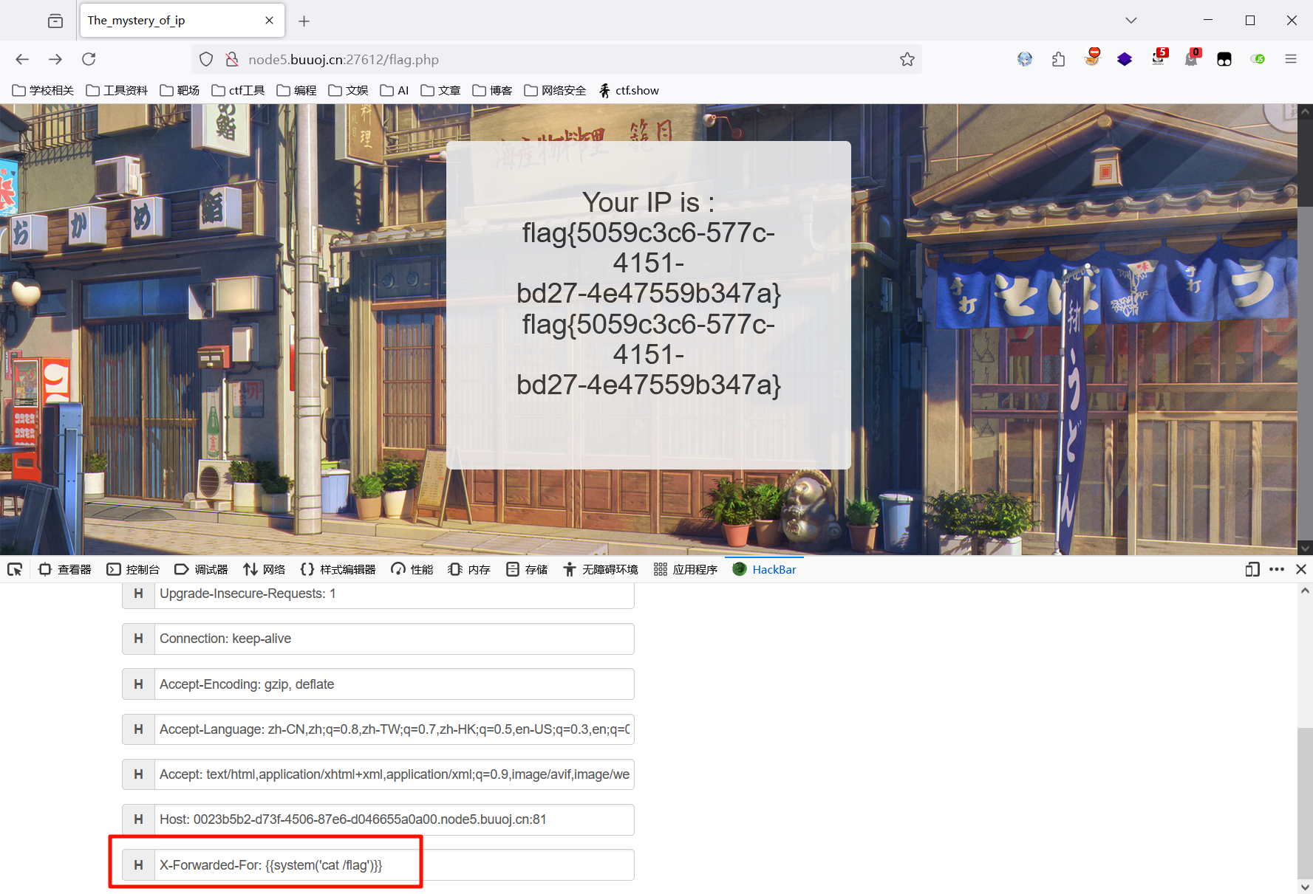Screen dimensions: 1313x894
Task: Edit the Accept-Encoding header field
Action: pos(394,684)
